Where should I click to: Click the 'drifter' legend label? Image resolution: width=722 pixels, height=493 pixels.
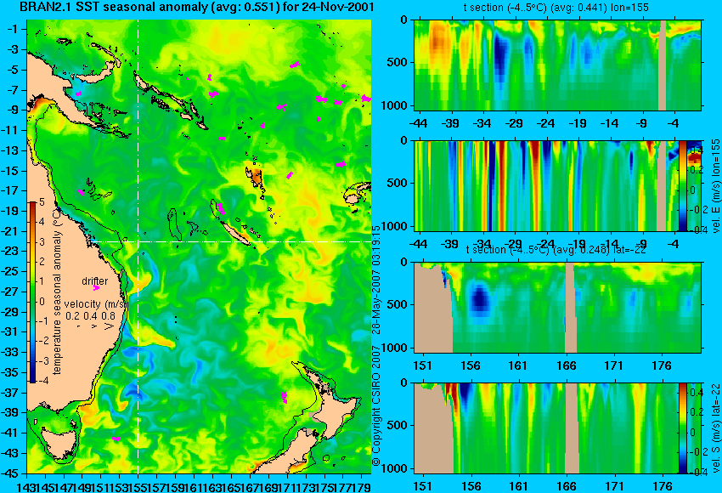point(95,281)
